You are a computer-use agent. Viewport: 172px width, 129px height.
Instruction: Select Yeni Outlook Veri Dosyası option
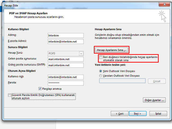click(101, 71)
